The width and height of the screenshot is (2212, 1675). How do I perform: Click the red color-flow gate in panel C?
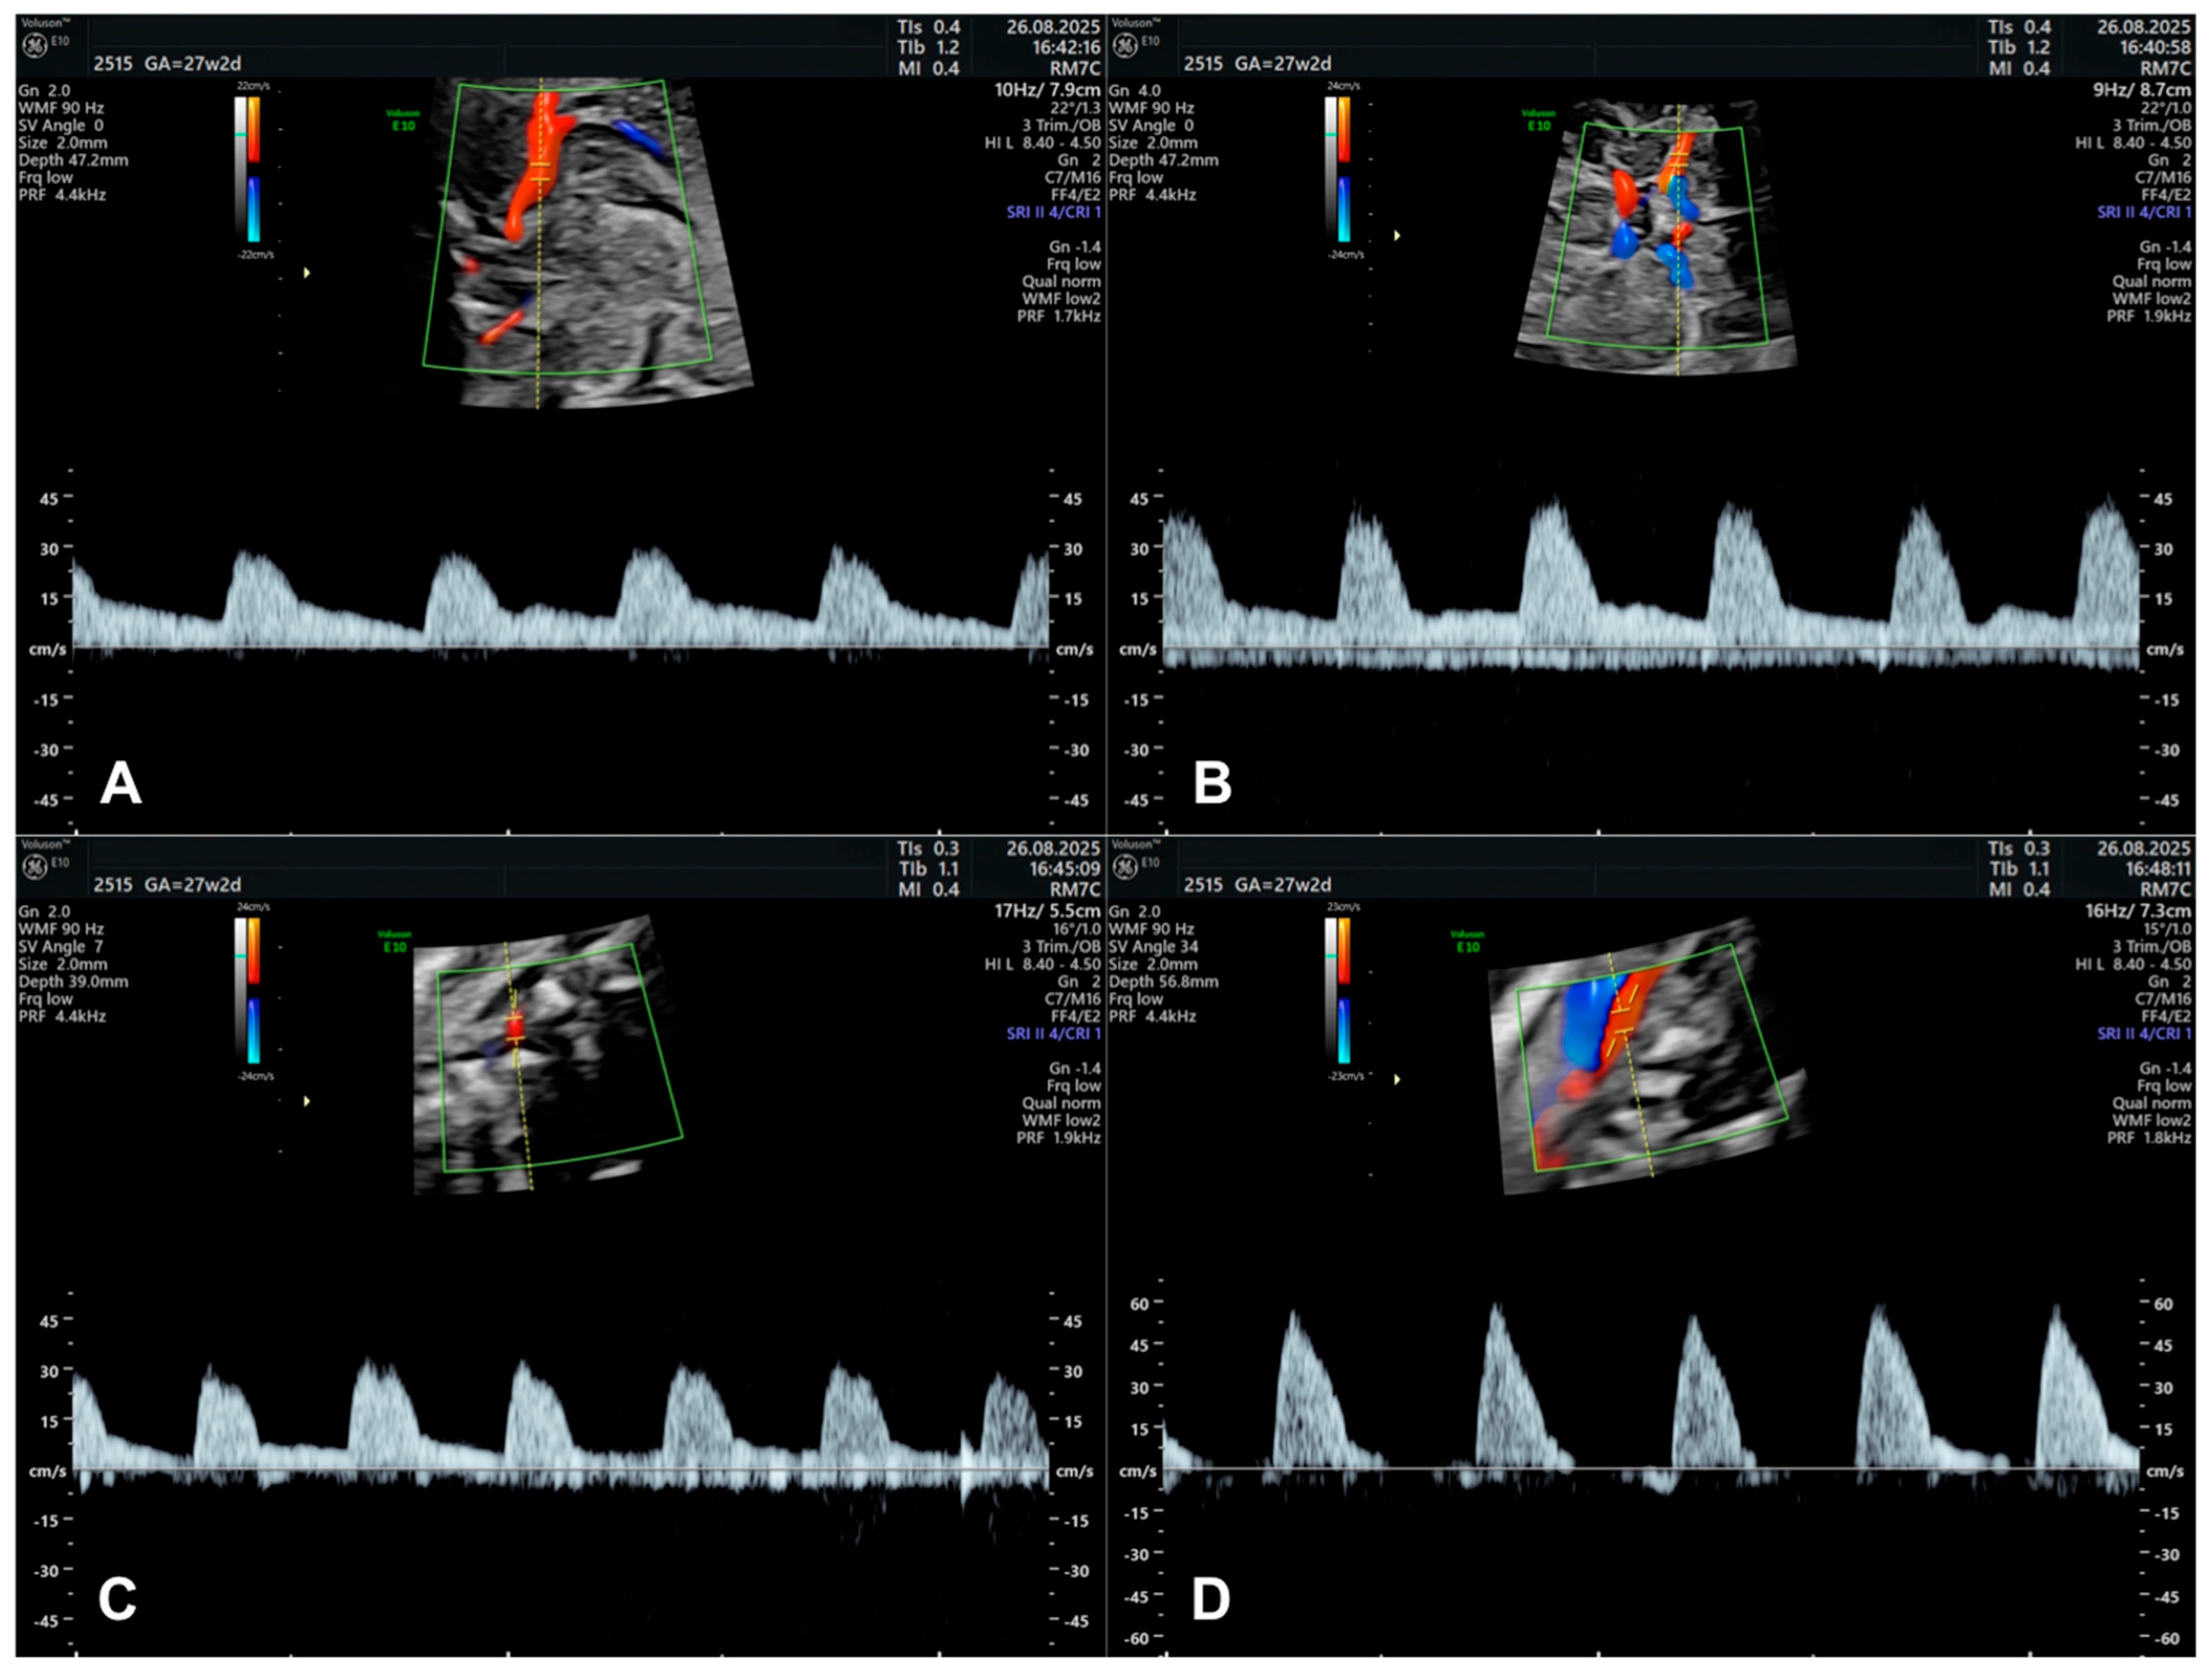coord(514,1028)
